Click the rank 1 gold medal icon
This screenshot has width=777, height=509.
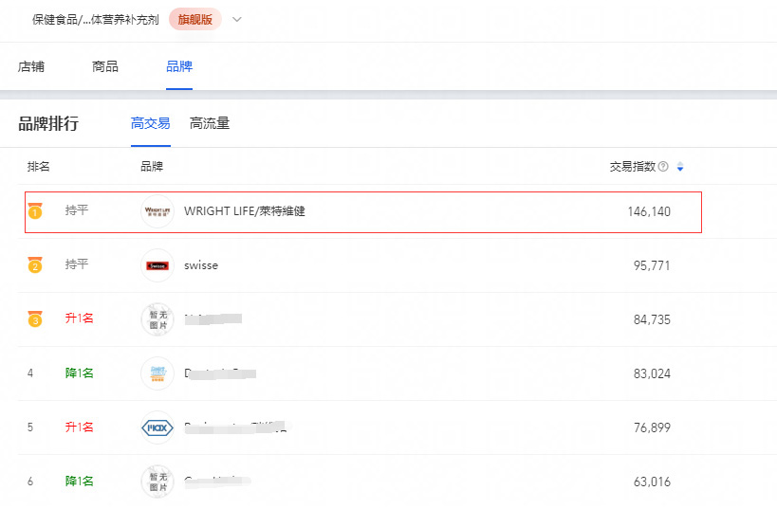coord(35,210)
